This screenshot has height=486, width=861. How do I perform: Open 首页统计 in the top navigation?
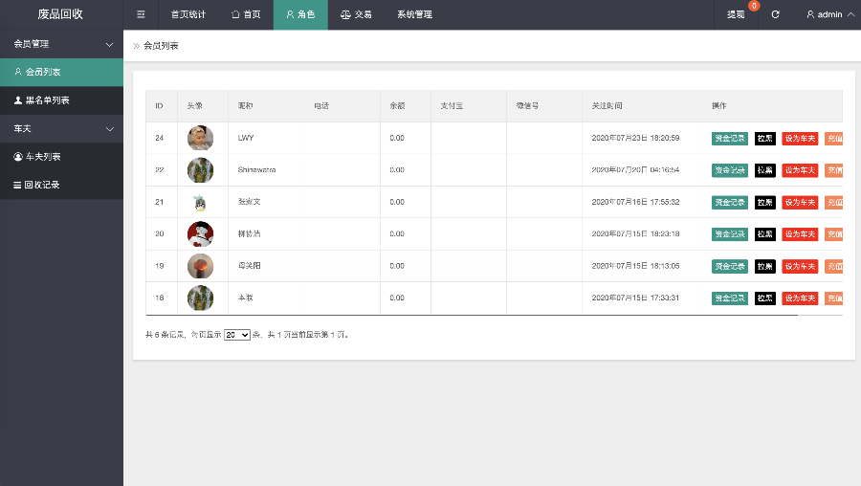[188, 14]
